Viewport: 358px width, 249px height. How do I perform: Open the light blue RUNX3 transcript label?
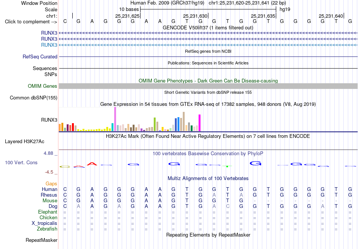tap(49, 45)
